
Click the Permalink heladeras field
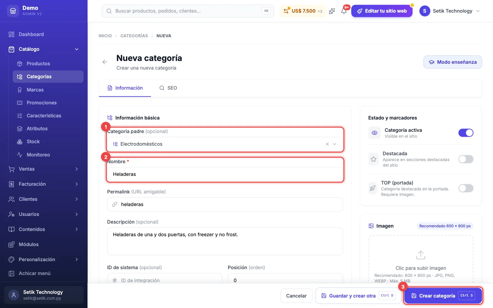pos(225,205)
